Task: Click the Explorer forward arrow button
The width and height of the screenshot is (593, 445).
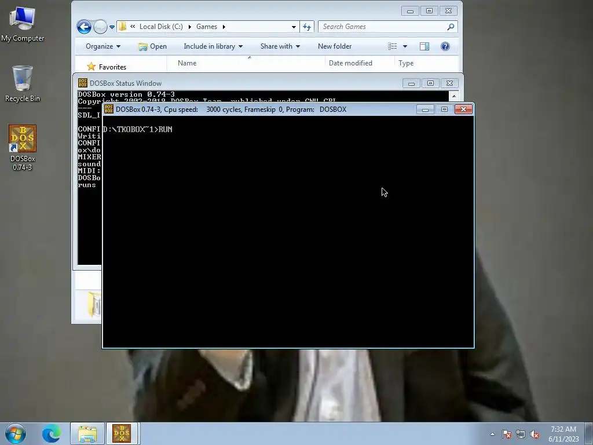Action: pyautogui.click(x=100, y=27)
